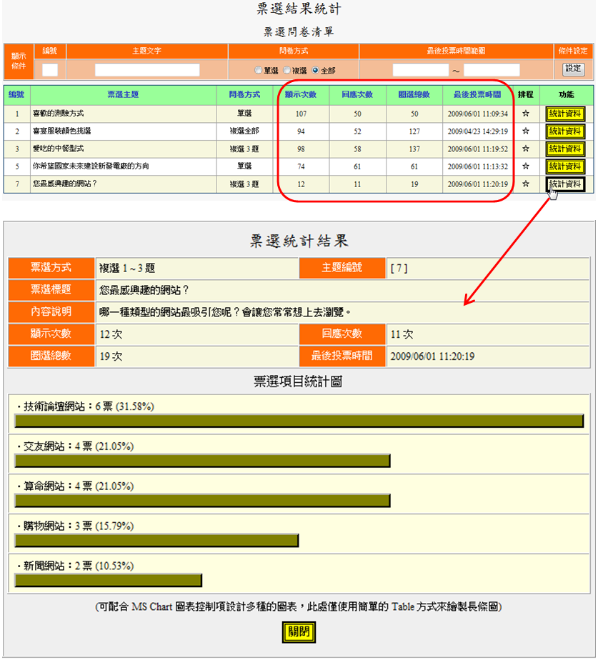The height and width of the screenshot is (660, 598).
Task: Click the topic 你希望國家未來建設新發電廠的方向
Action: click(x=91, y=166)
